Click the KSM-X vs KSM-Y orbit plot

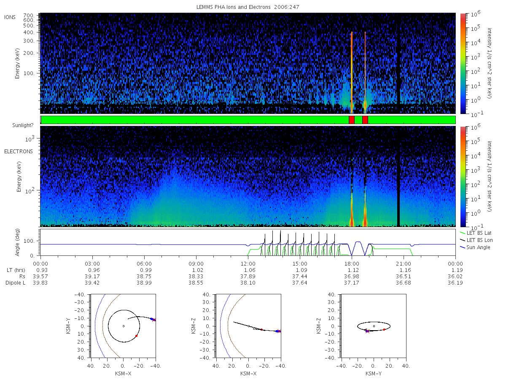point(122,326)
